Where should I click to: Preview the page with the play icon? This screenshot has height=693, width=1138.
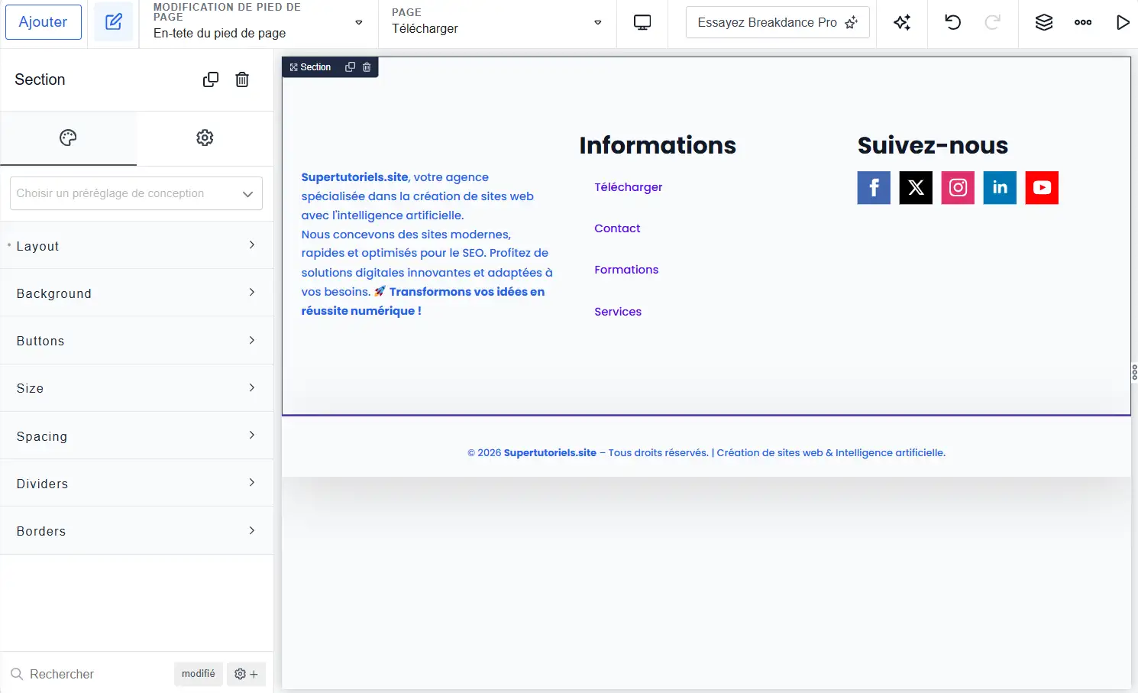pyautogui.click(x=1123, y=22)
